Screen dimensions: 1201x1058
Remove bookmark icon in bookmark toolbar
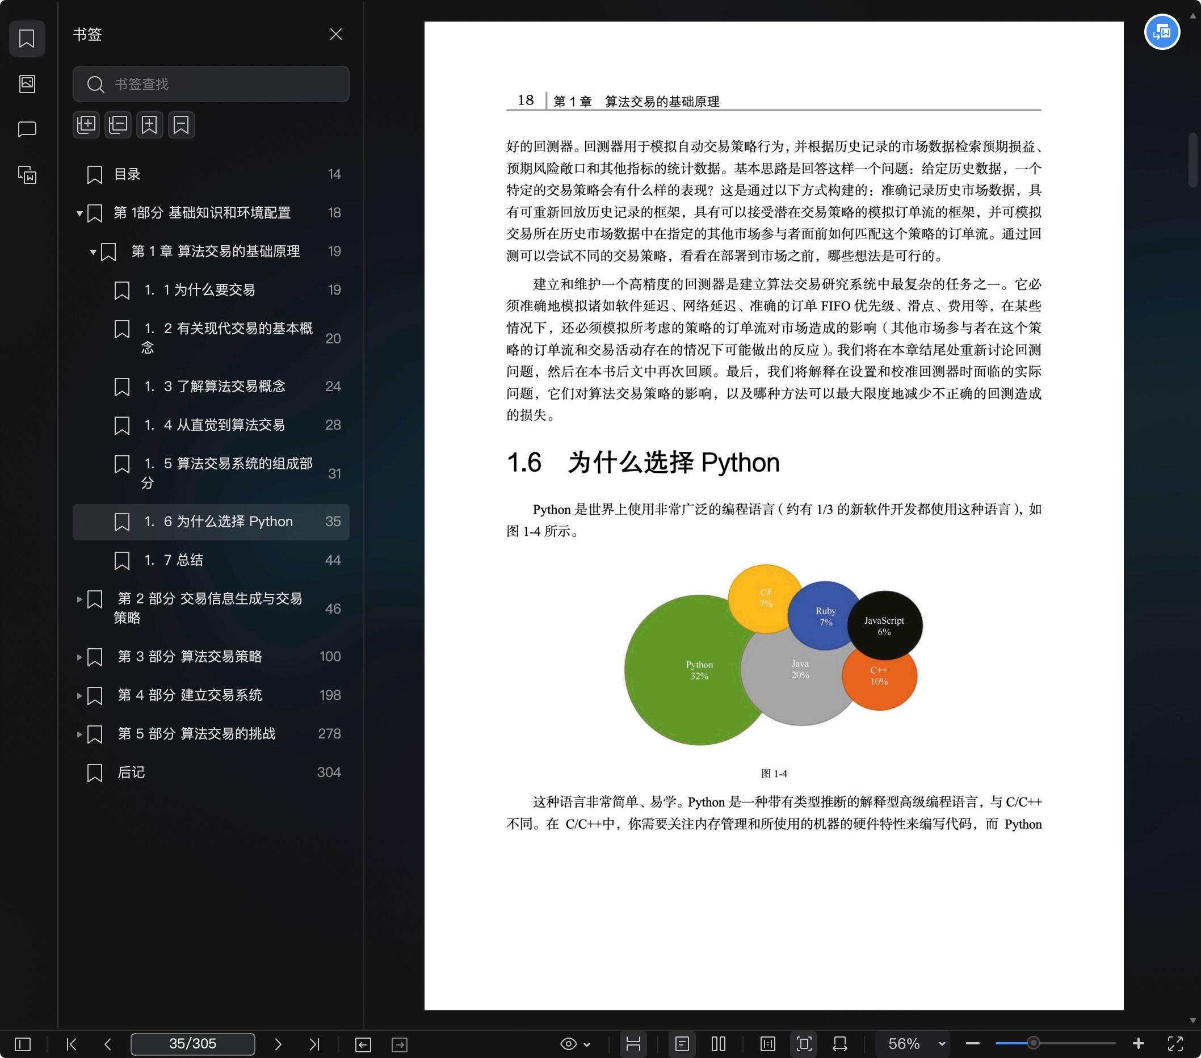[182, 124]
